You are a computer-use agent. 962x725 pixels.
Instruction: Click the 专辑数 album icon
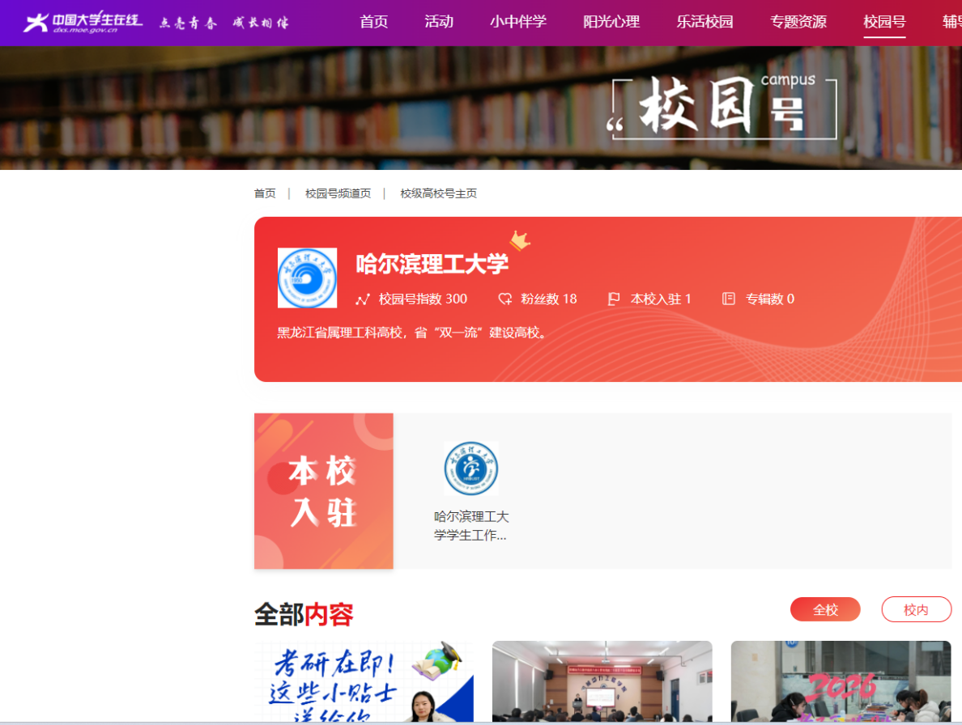728,299
